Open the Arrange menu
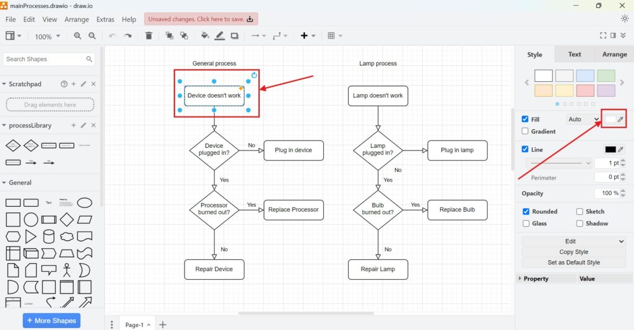 (x=77, y=20)
